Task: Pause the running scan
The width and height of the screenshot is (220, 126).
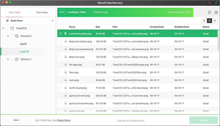Action: pyautogui.click(x=209, y=12)
